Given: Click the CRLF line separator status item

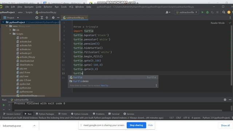Looking at the screenshot, I should (178, 118).
